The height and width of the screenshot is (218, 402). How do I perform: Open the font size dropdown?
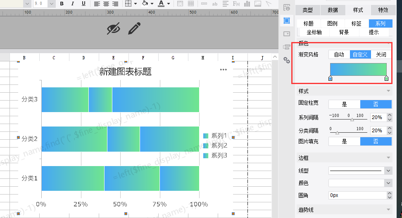[x=51, y=4]
